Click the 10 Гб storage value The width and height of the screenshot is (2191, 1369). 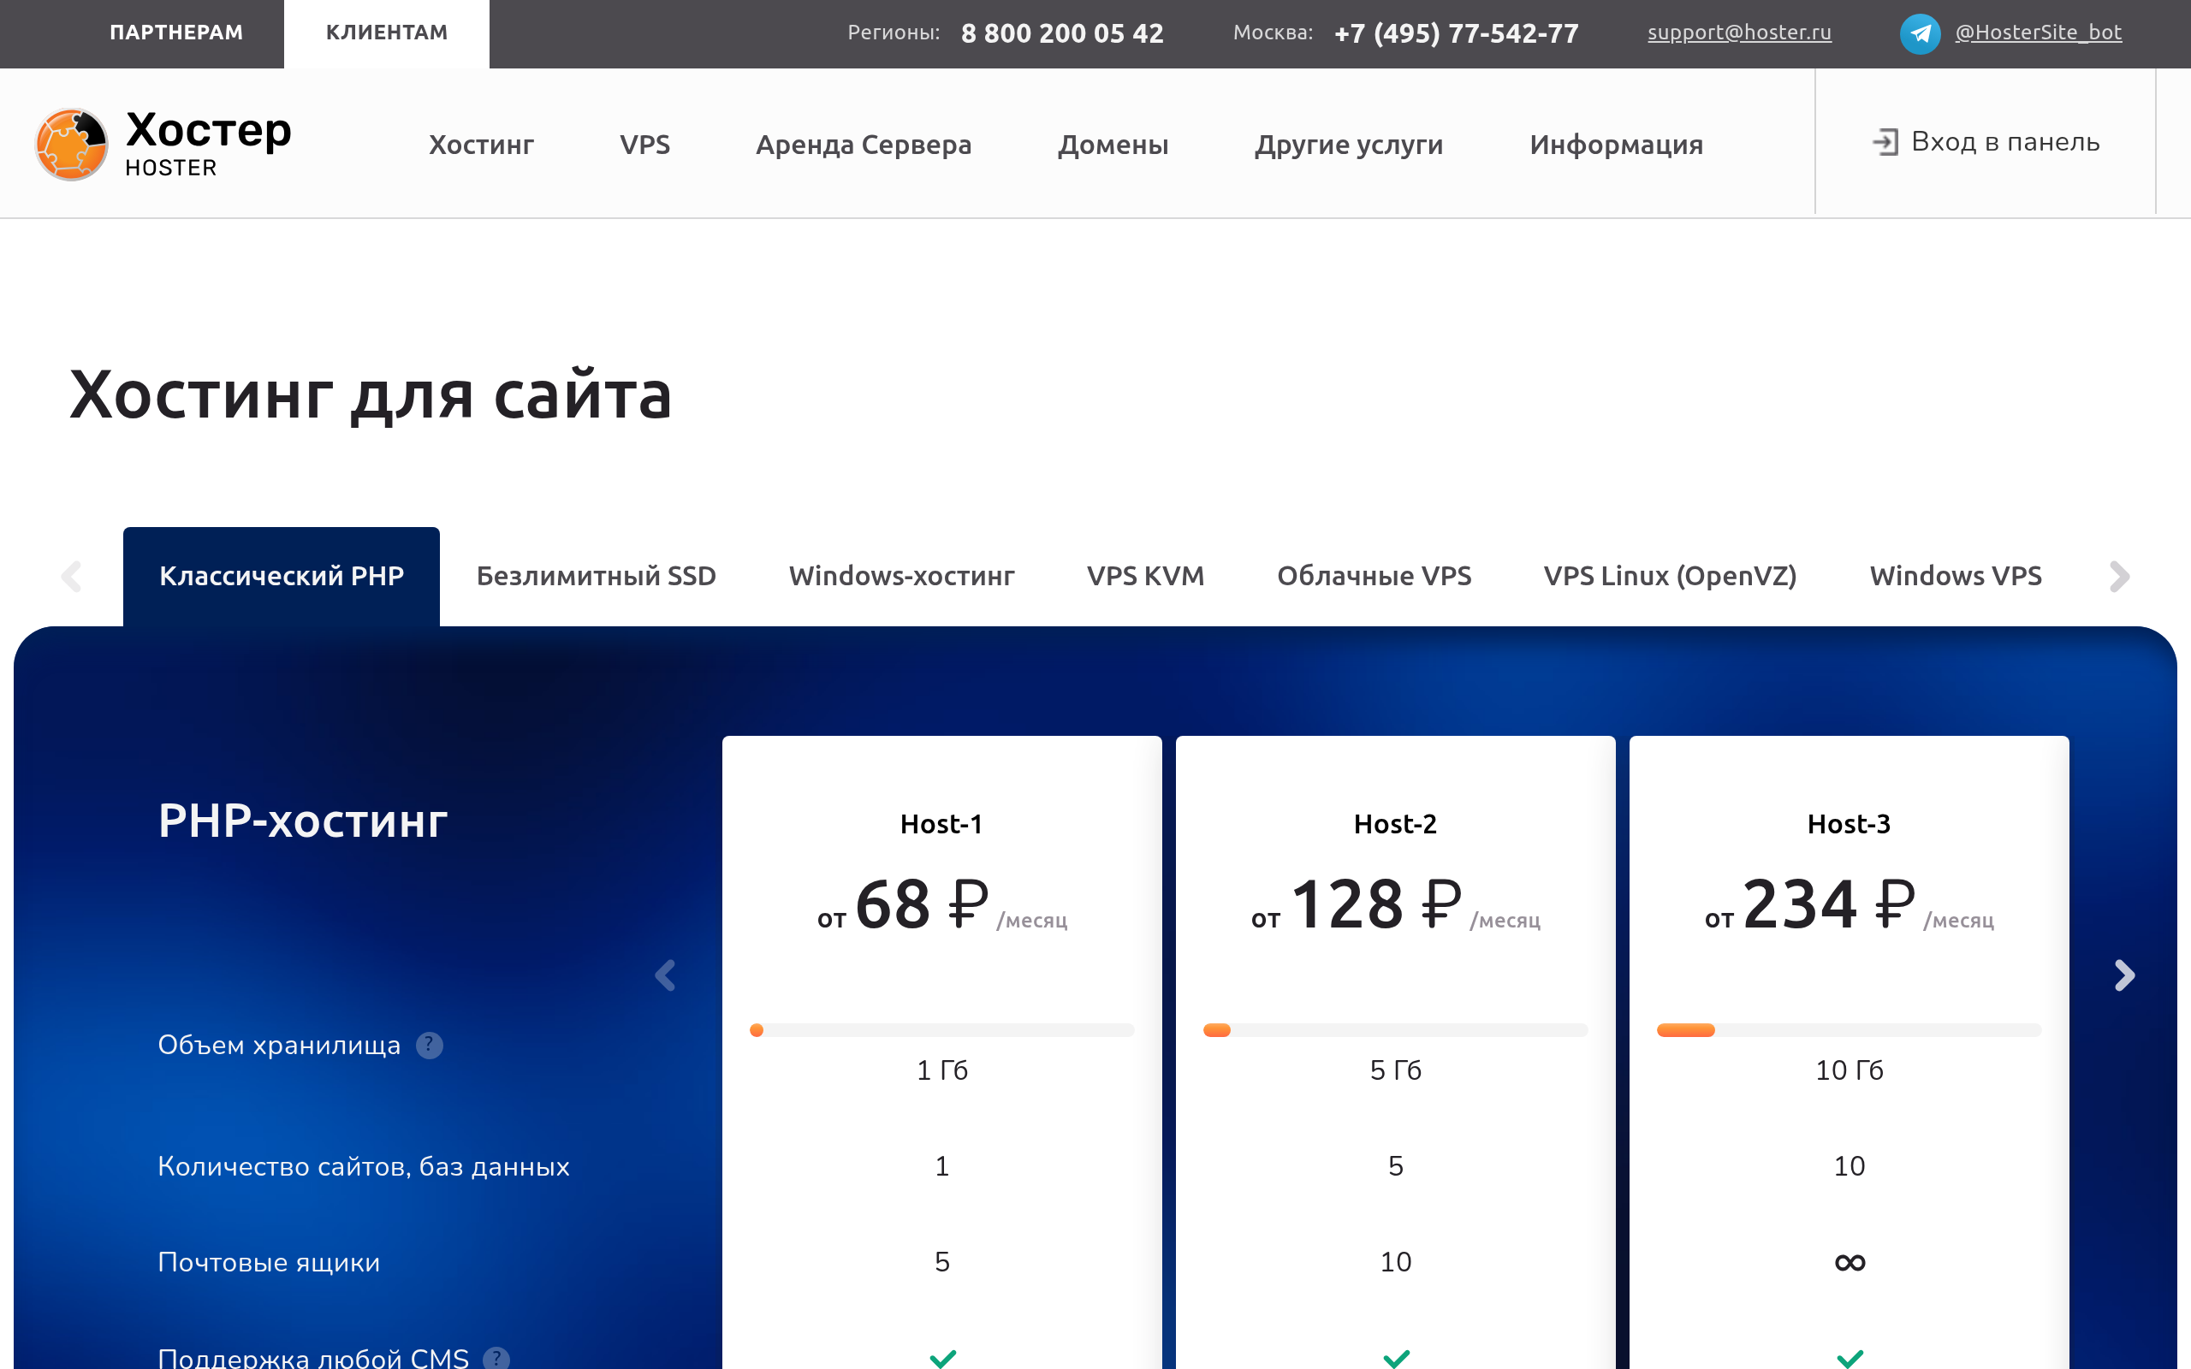(1849, 1070)
